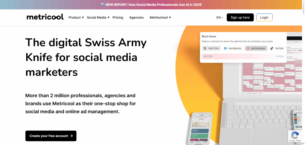Click the chart icon in the report banner

[102, 5]
